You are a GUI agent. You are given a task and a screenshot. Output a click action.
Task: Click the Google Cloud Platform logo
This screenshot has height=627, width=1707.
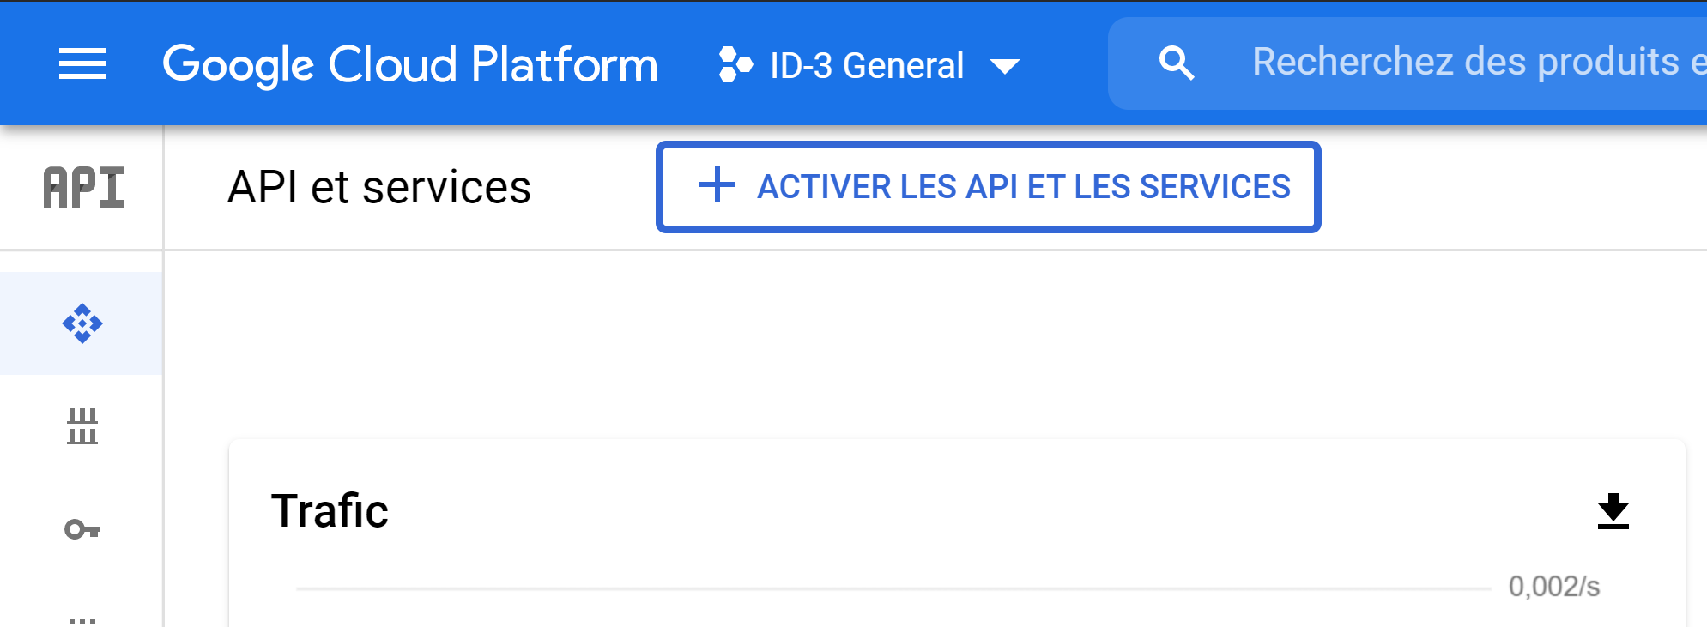click(410, 65)
